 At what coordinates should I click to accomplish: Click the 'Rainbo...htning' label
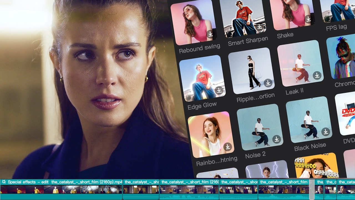(217, 161)
